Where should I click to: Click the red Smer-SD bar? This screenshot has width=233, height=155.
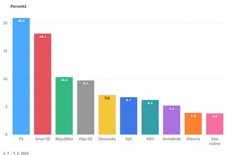click(x=42, y=85)
